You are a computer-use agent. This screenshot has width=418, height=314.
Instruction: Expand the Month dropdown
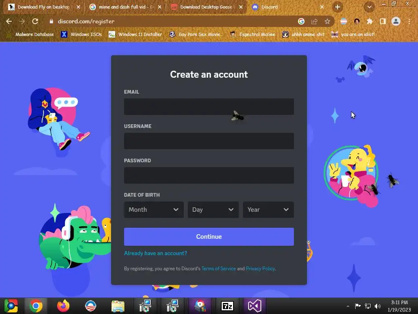pyautogui.click(x=154, y=210)
